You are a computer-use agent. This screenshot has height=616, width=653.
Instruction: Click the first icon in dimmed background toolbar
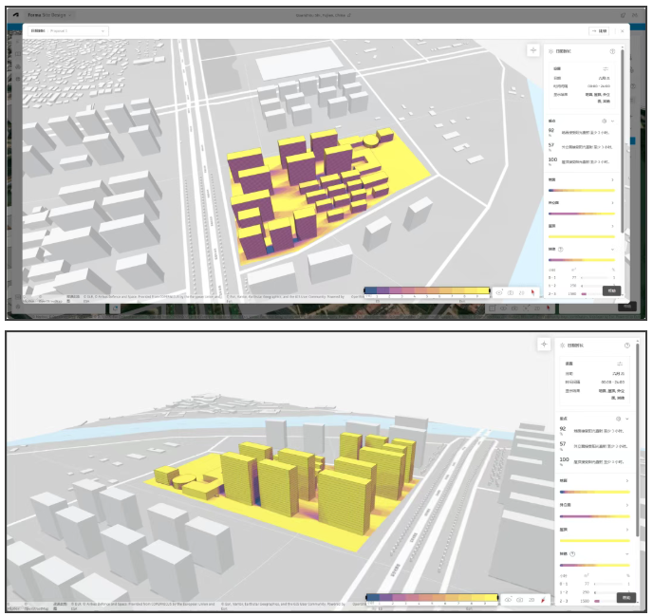(493, 308)
